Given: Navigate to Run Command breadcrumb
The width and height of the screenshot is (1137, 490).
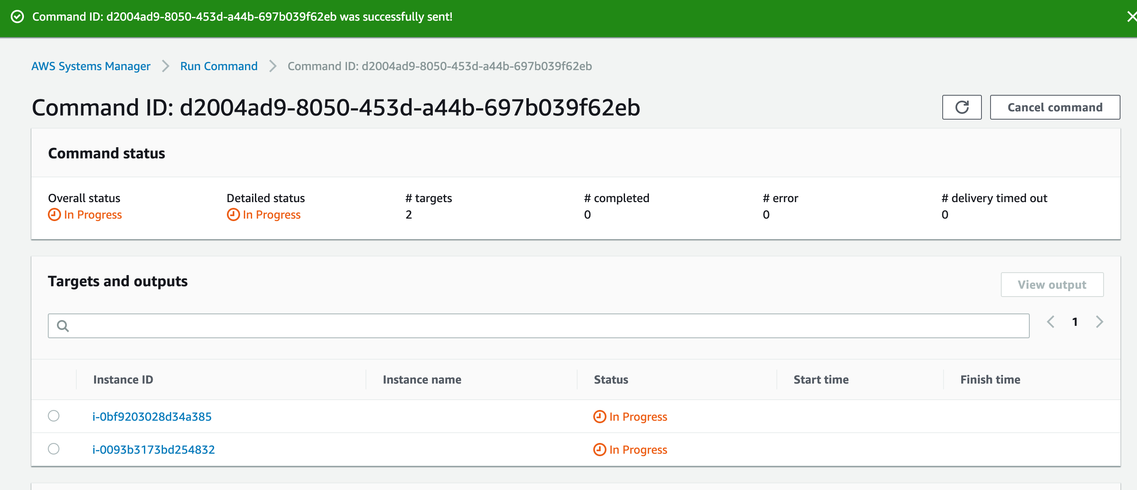Looking at the screenshot, I should (219, 66).
